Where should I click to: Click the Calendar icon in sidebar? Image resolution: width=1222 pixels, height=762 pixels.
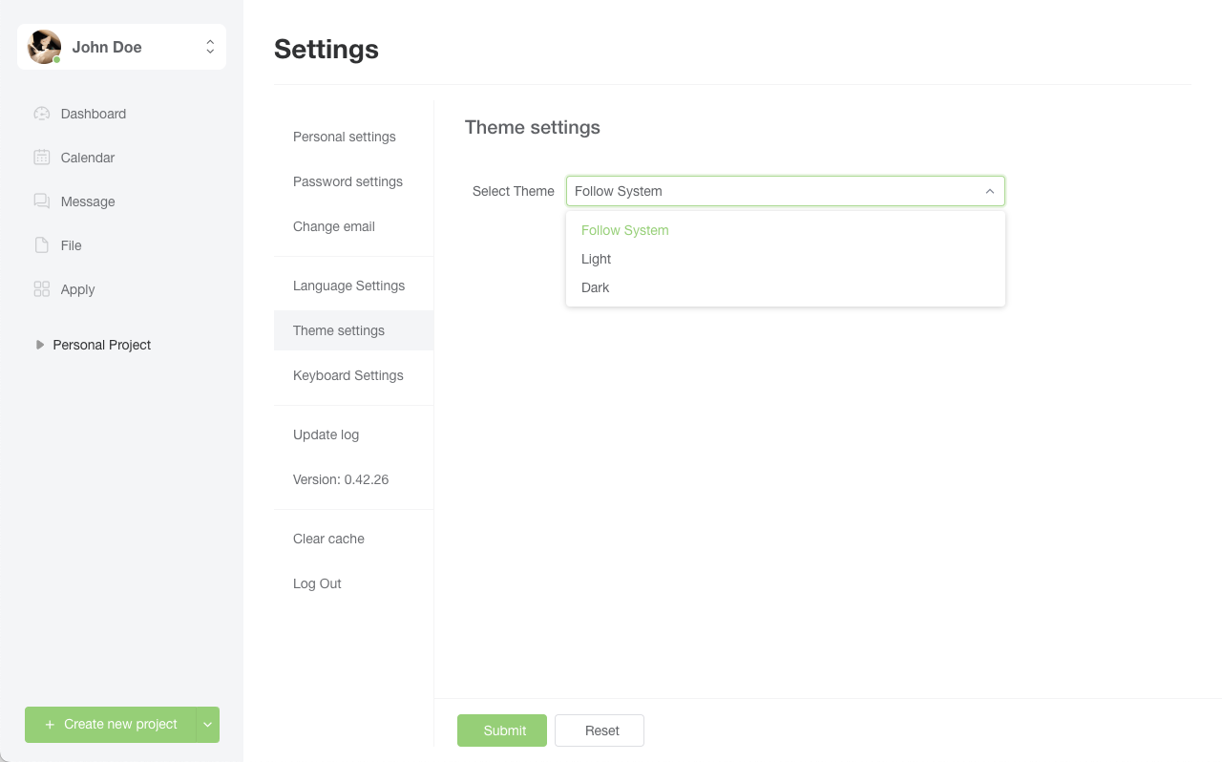click(x=41, y=158)
